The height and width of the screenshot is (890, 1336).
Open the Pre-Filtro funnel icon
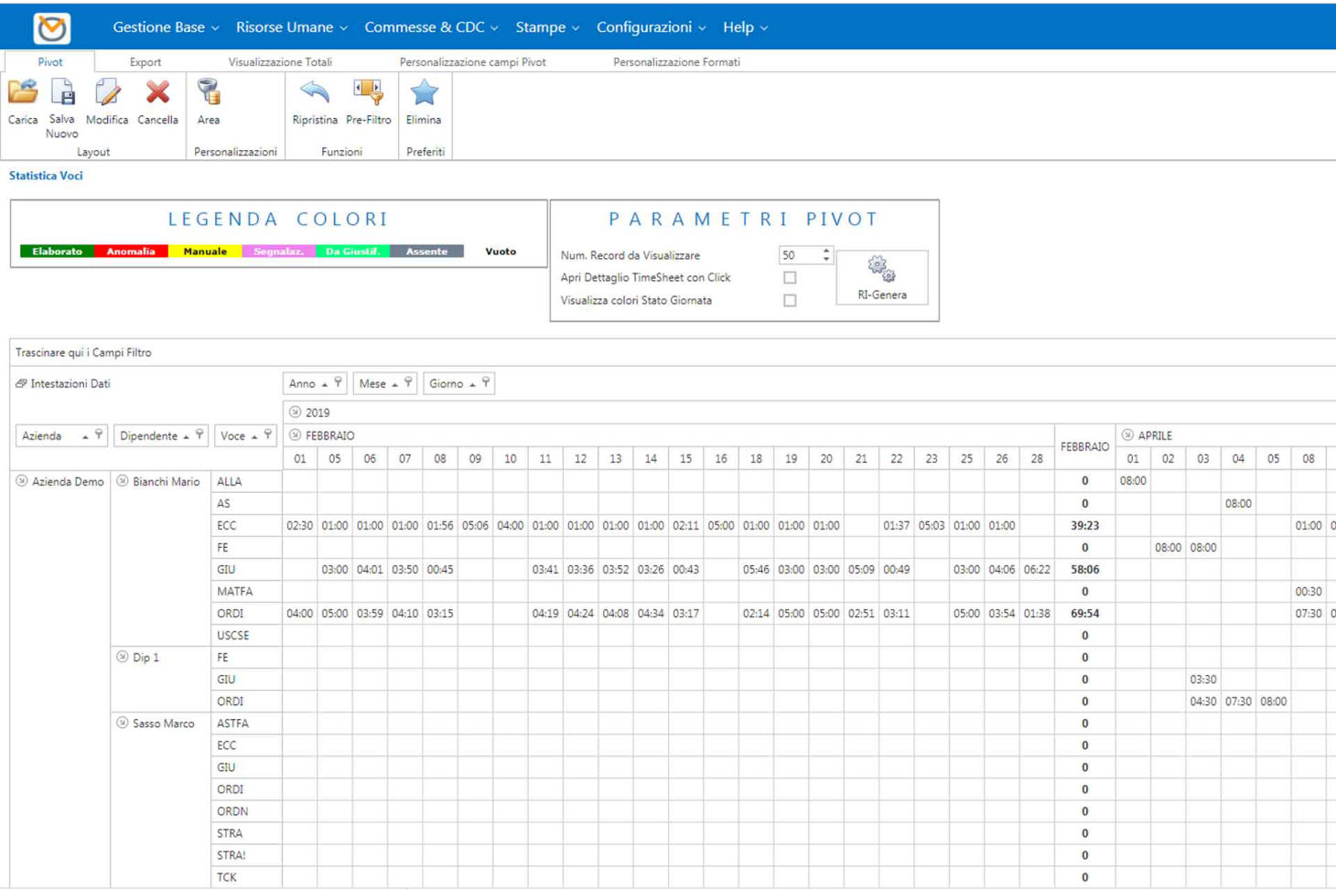coord(368,91)
